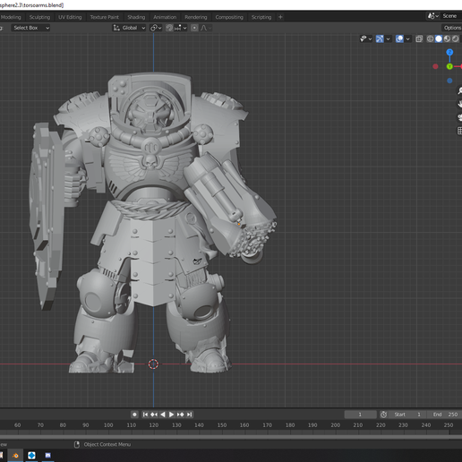Add a new workspace with the plus button
462x462 pixels.
pyautogui.click(x=280, y=17)
